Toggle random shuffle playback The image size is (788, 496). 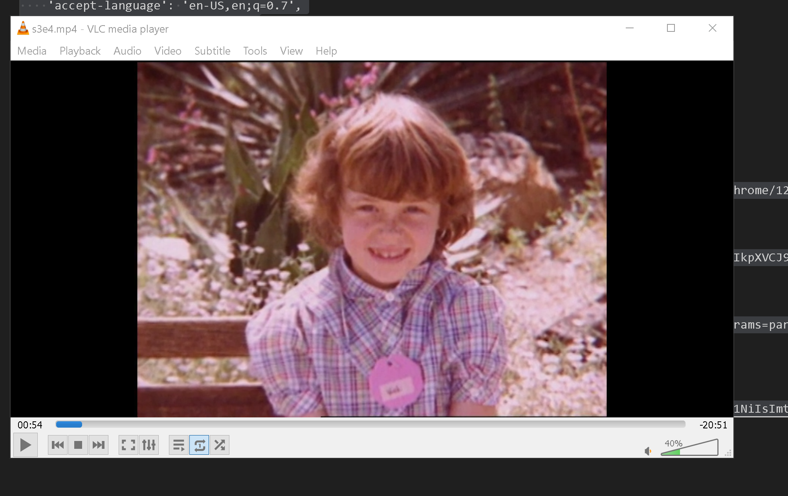tap(220, 445)
